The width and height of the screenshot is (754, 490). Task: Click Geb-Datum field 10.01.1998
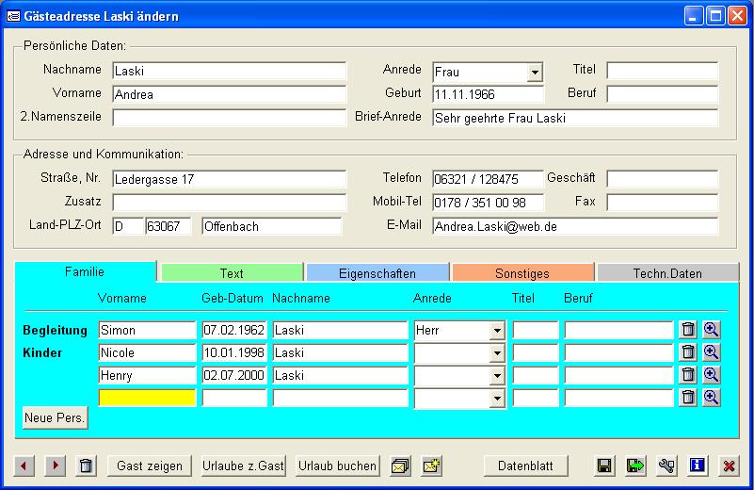click(x=234, y=352)
